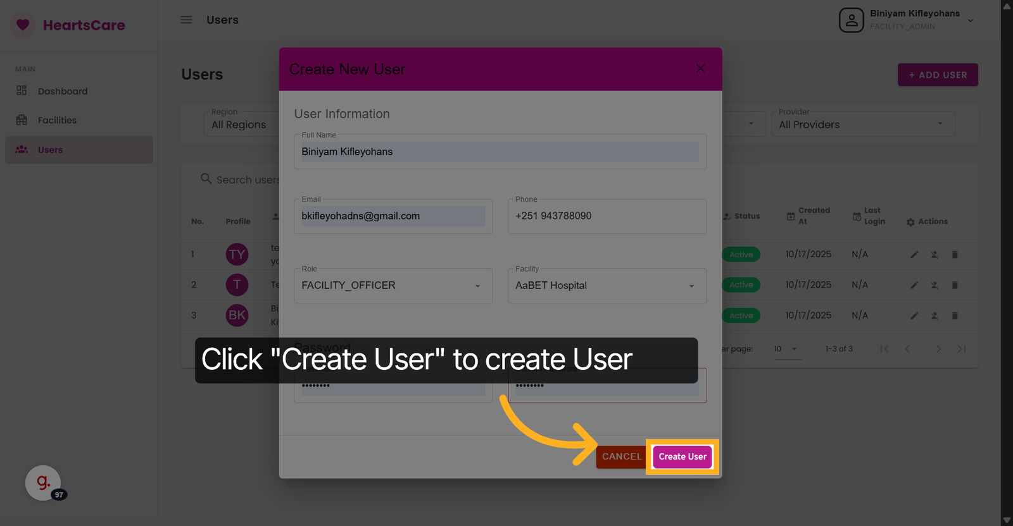
Task: Go to the next page arrow
Action: [x=938, y=349]
